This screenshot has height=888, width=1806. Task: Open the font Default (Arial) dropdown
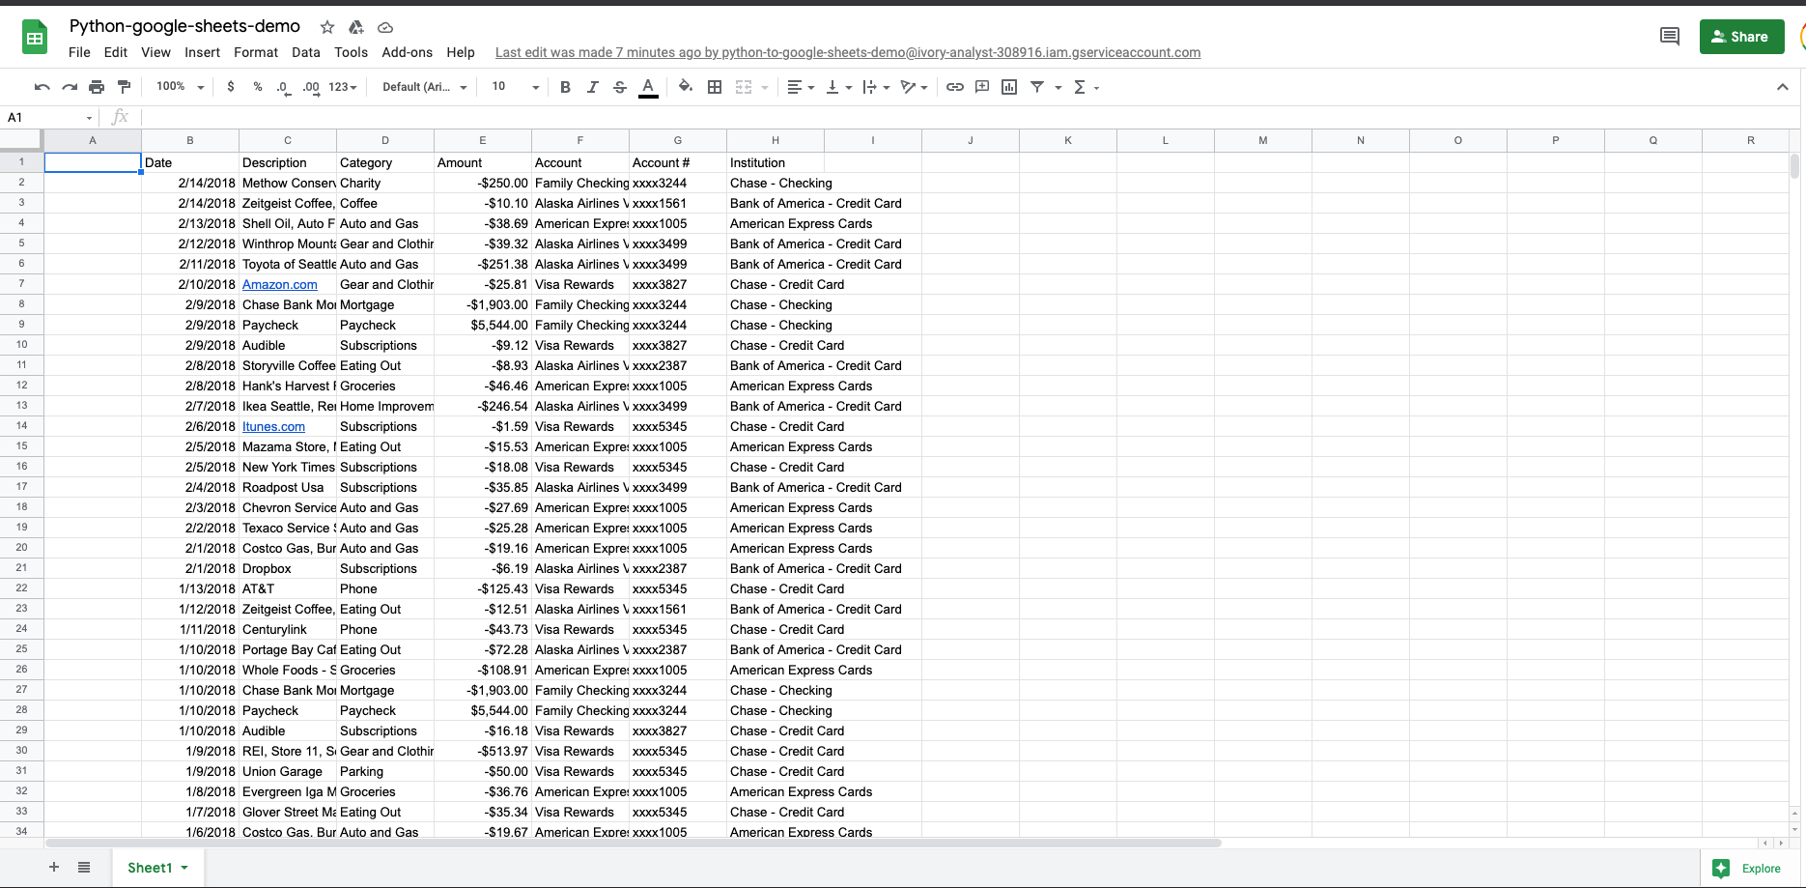425,87
